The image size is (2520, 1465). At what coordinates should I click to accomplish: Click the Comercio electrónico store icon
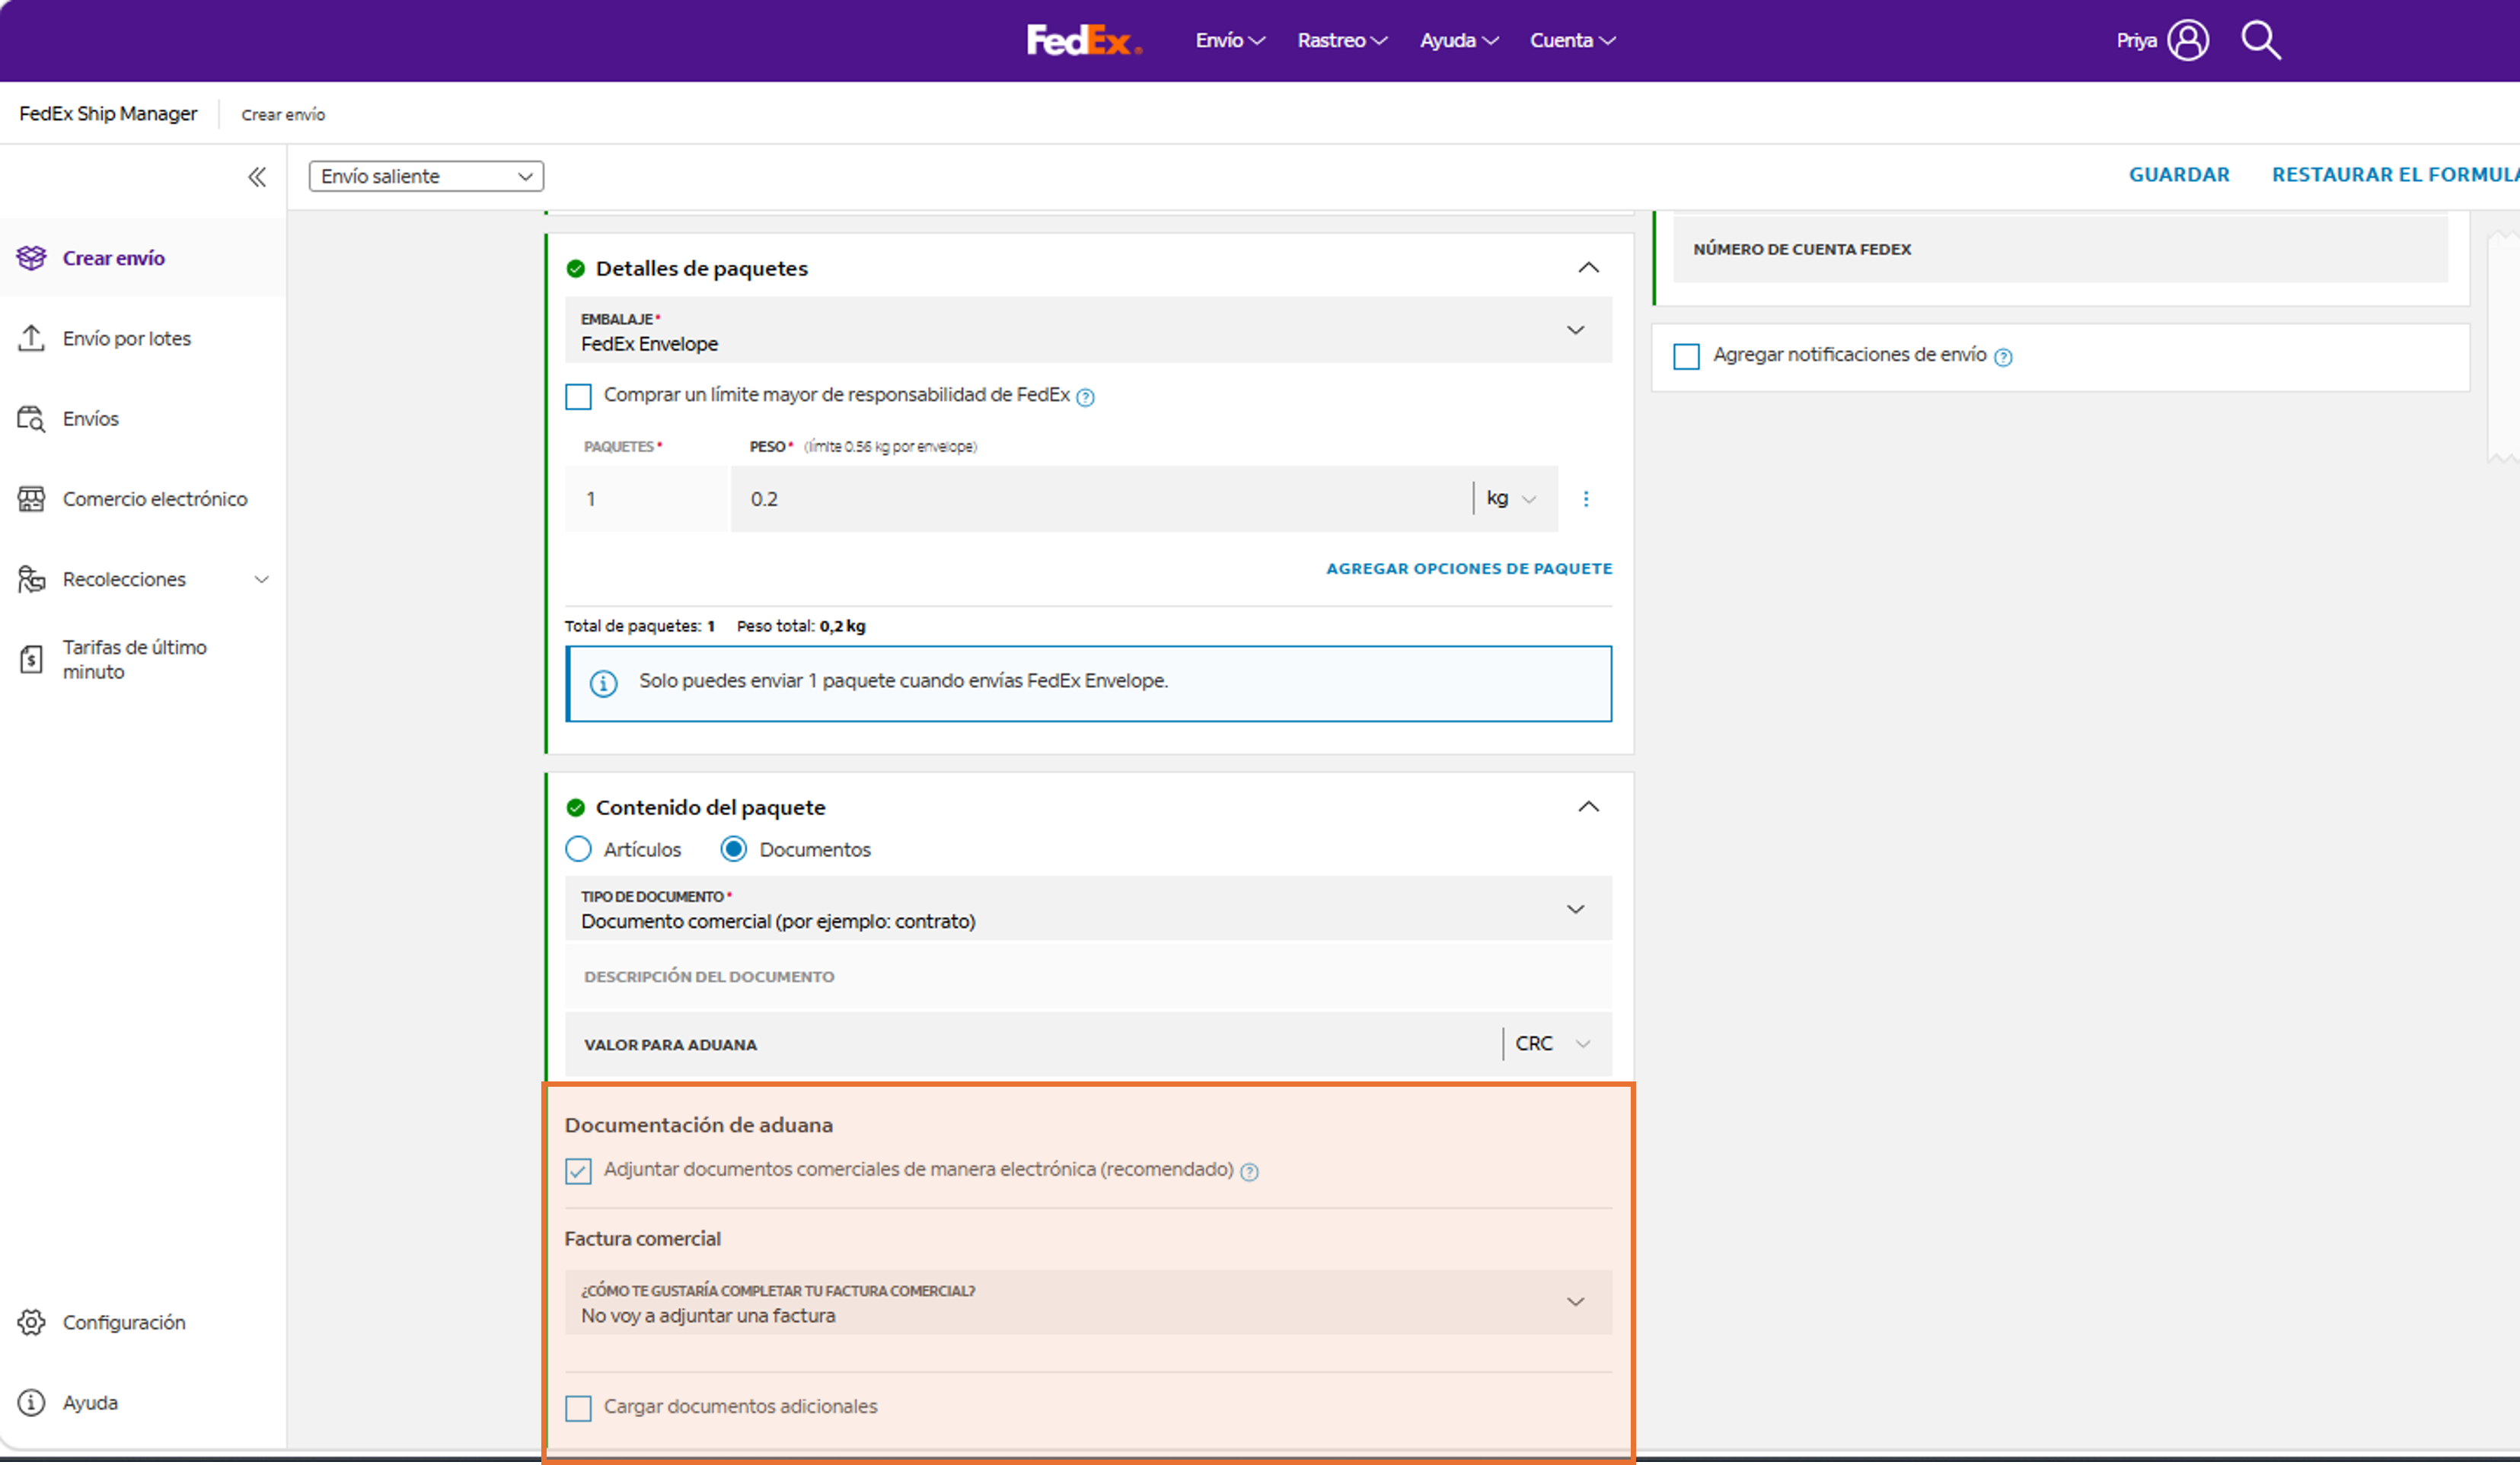[x=31, y=498]
